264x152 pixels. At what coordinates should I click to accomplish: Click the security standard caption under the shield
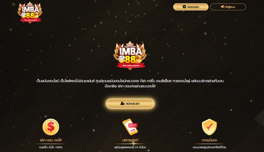[209, 147]
